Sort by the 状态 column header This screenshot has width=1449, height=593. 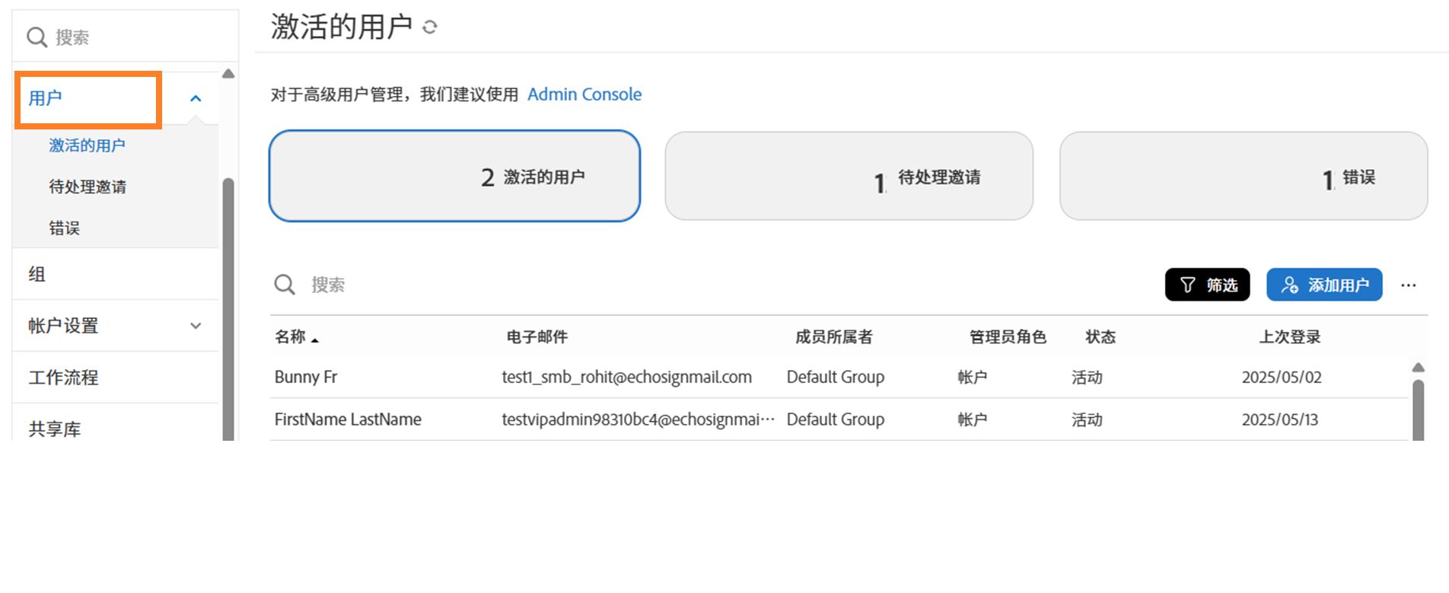pos(1100,336)
